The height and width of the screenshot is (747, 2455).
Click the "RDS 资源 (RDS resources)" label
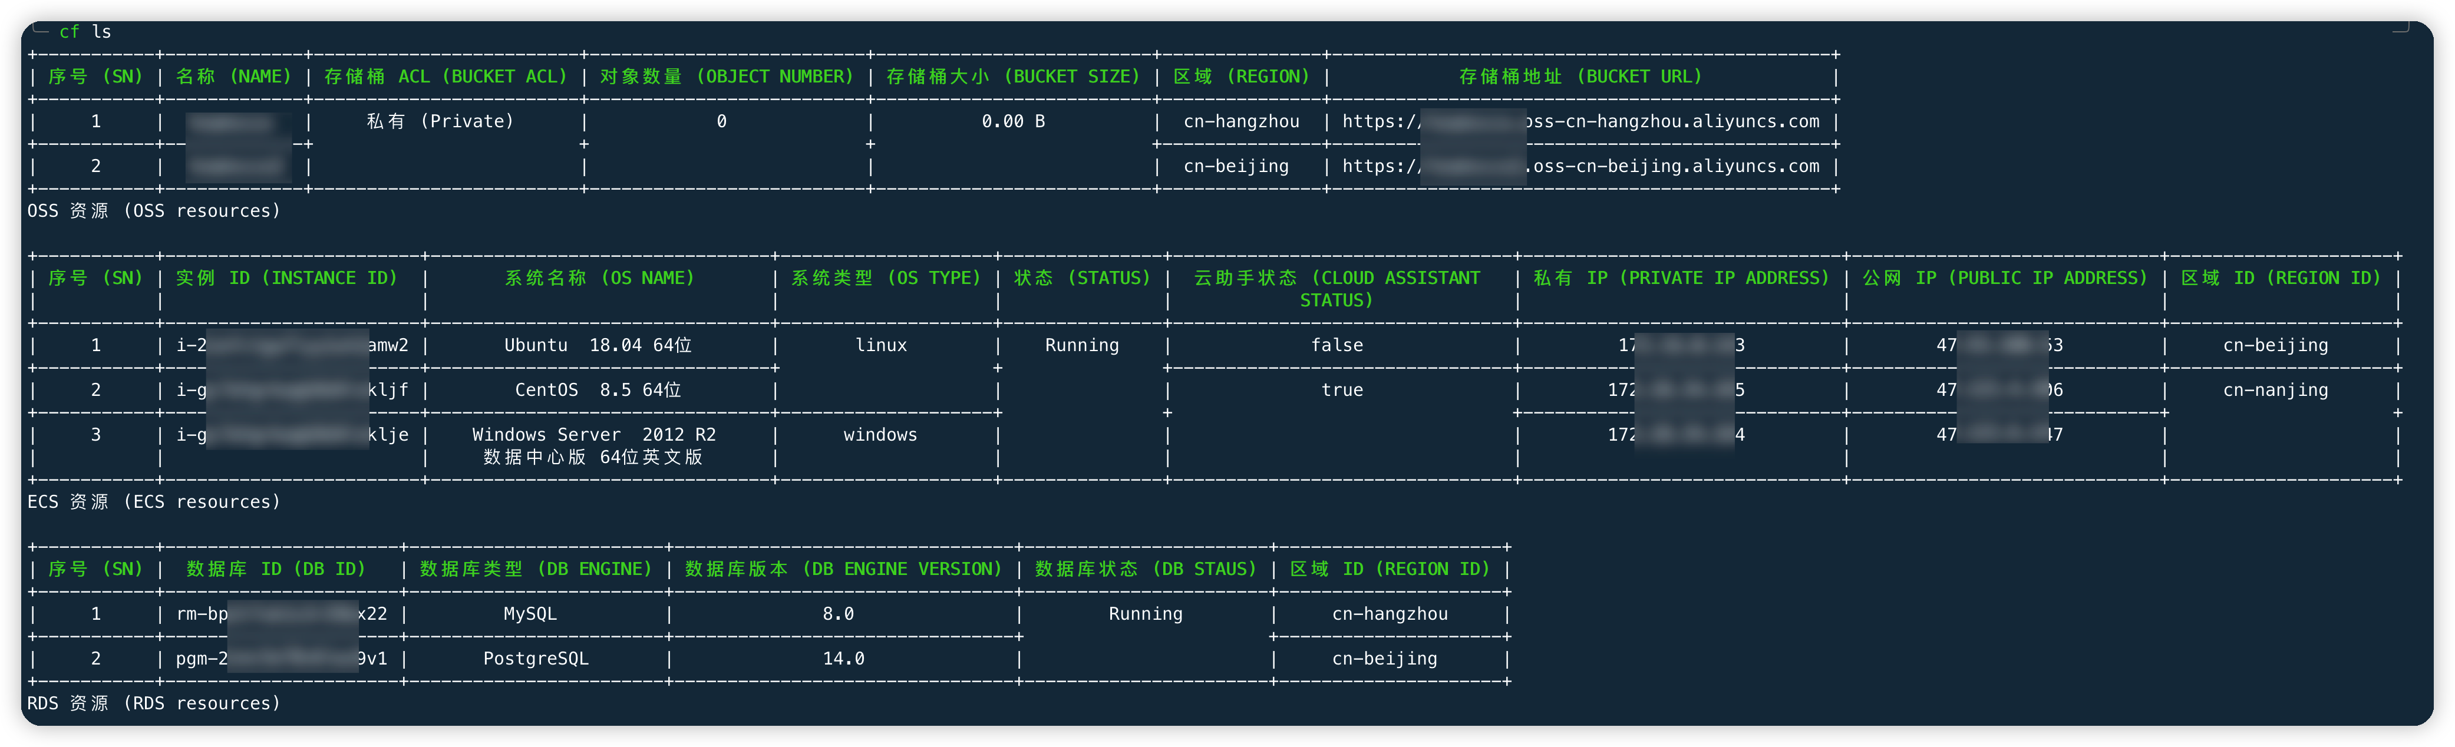pyautogui.click(x=153, y=703)
